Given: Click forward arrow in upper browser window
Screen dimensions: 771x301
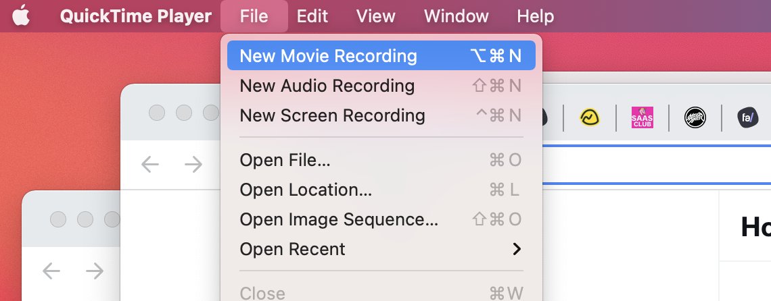Looking at the screenshot, I should click(x=193, y=164).
